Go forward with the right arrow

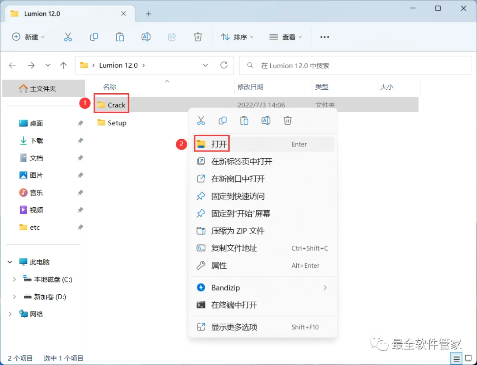(x=31, y=65)
